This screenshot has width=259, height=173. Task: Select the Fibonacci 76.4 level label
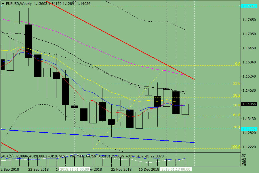tap(237, 127)
